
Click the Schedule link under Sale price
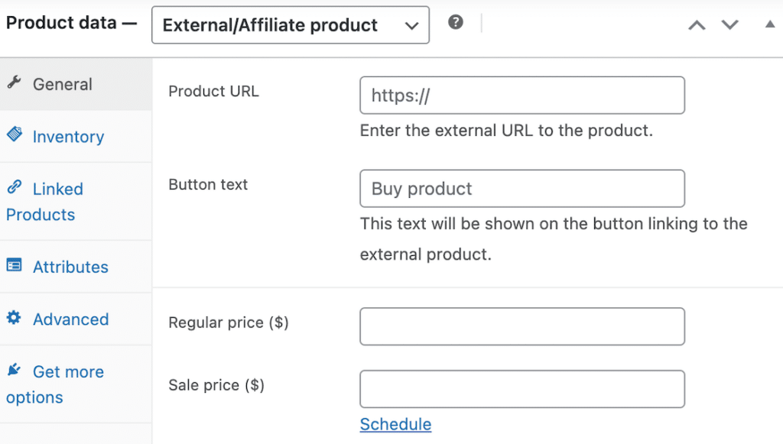pos(395,424)
